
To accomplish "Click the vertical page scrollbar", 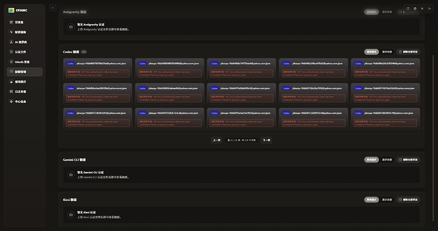I will (x=434, y=137).
